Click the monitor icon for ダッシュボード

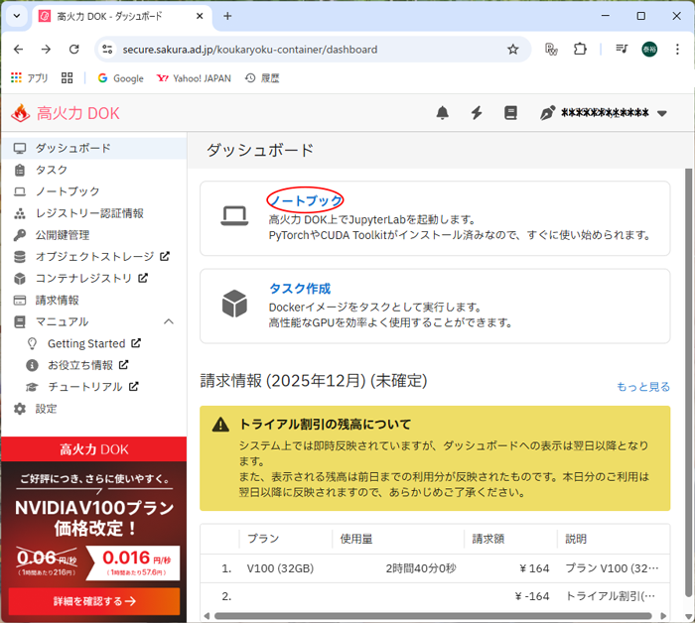pos(20,149)
